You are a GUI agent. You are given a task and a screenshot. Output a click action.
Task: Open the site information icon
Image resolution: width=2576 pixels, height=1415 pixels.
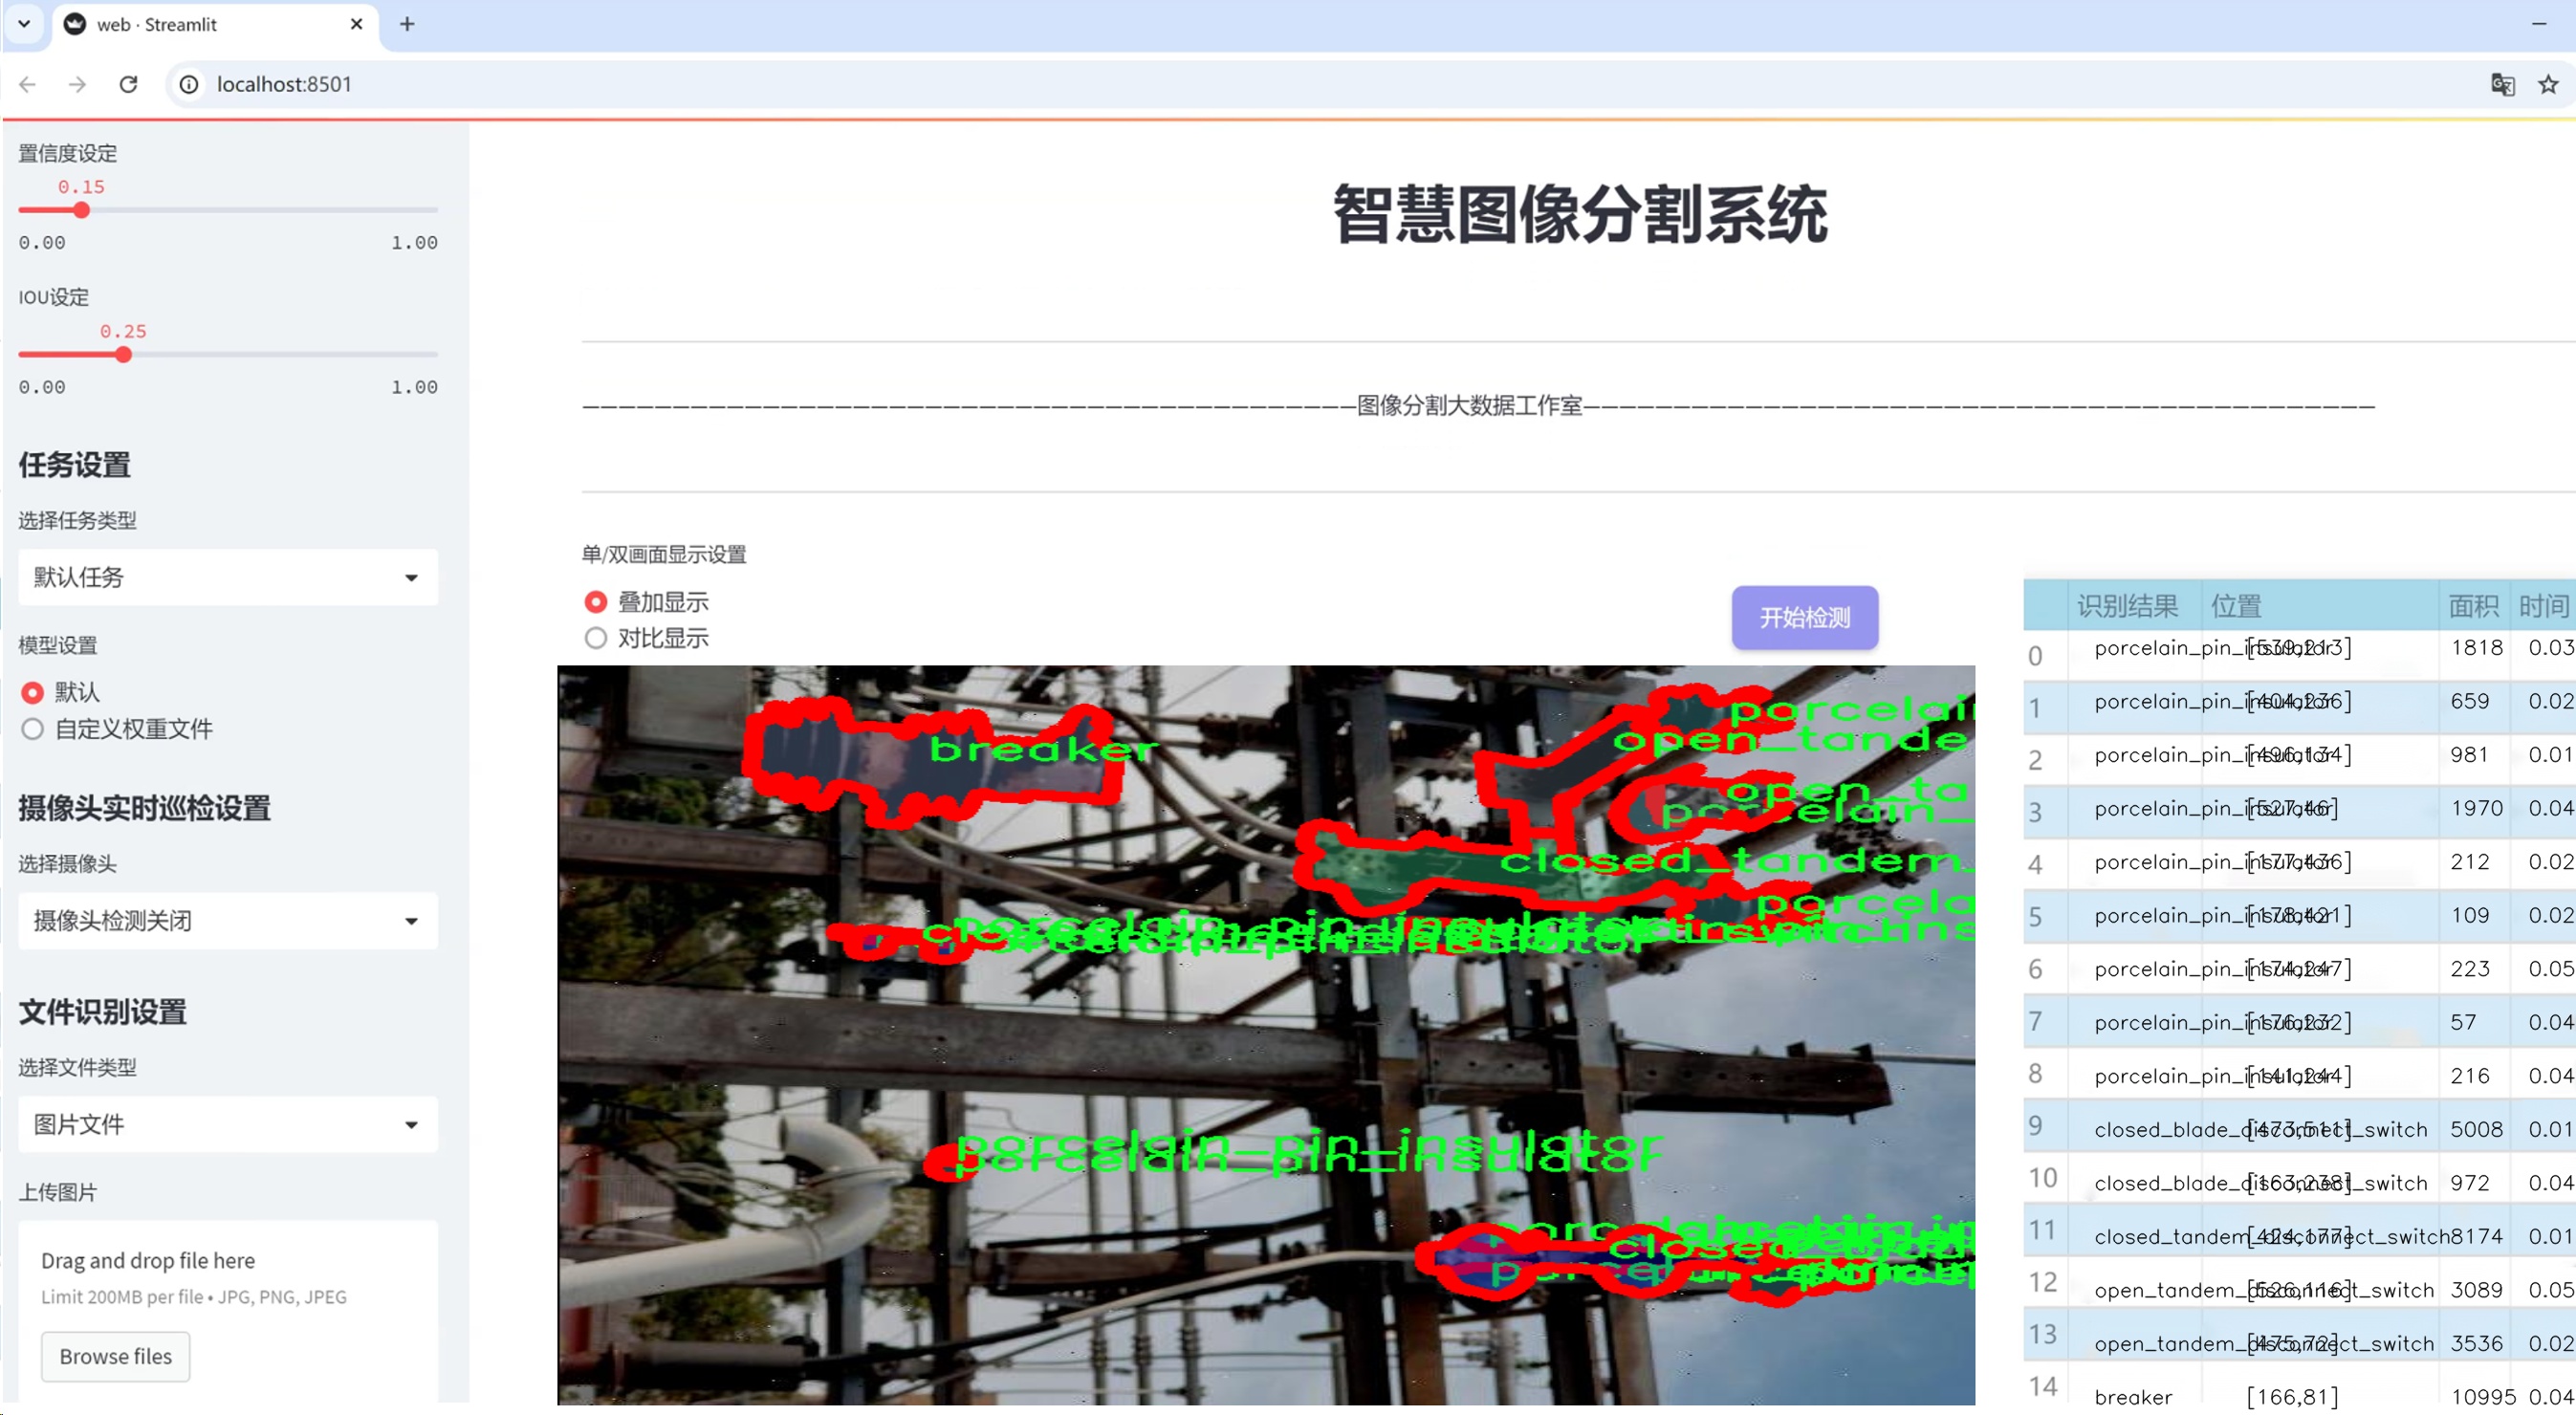189,84
